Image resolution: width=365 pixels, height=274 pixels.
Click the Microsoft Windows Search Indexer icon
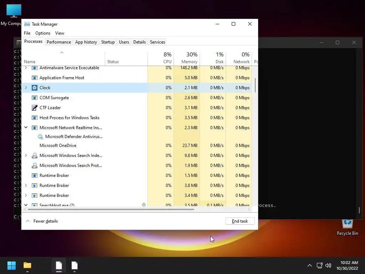(x=35, y=156)
